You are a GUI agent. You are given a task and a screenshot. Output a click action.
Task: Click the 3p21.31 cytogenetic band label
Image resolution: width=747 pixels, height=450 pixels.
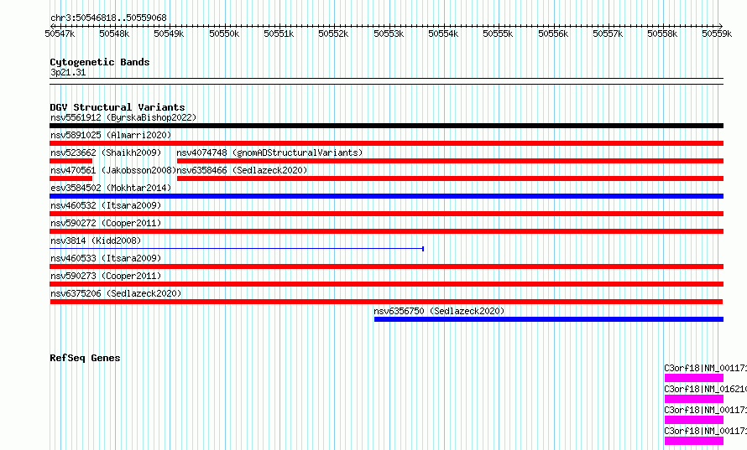tap(68, 72)
